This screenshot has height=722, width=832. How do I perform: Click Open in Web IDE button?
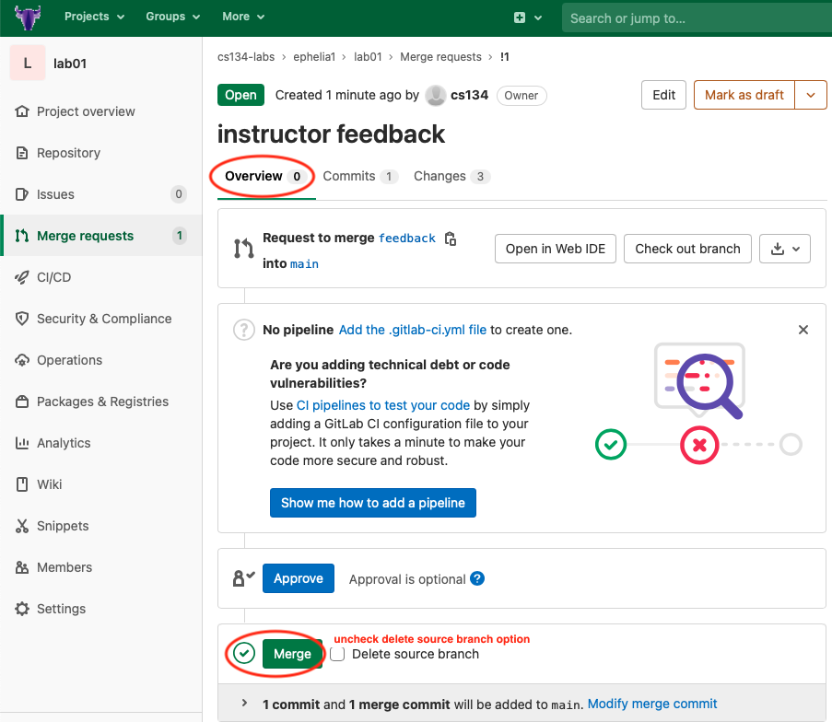[x=555, y=249]
